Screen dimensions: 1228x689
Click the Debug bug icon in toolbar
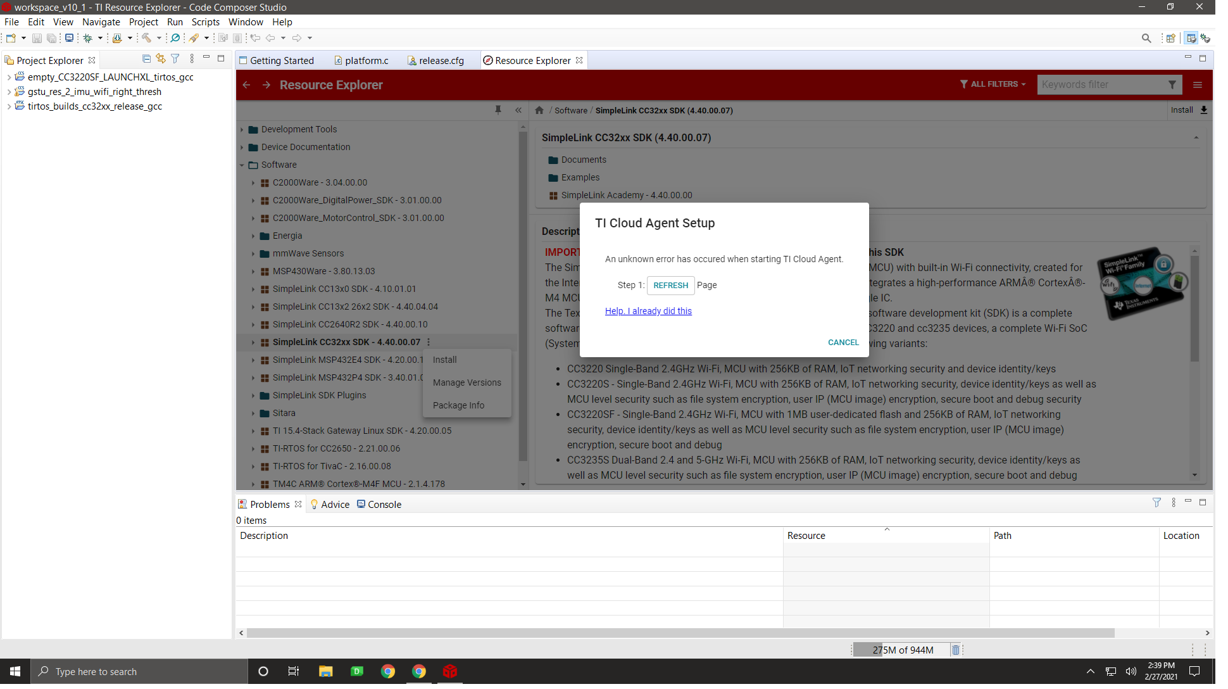(x=88, y=38)
